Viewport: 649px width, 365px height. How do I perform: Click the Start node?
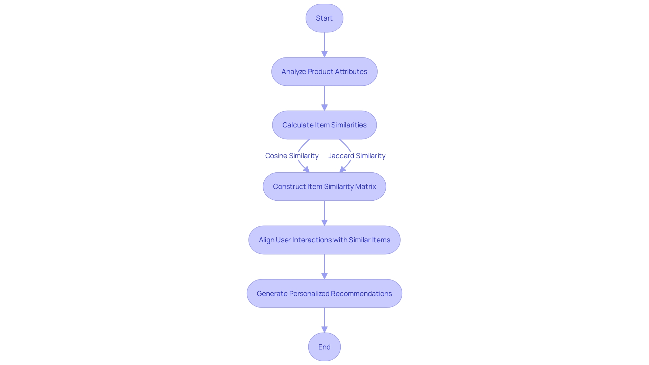click(324, 18)
